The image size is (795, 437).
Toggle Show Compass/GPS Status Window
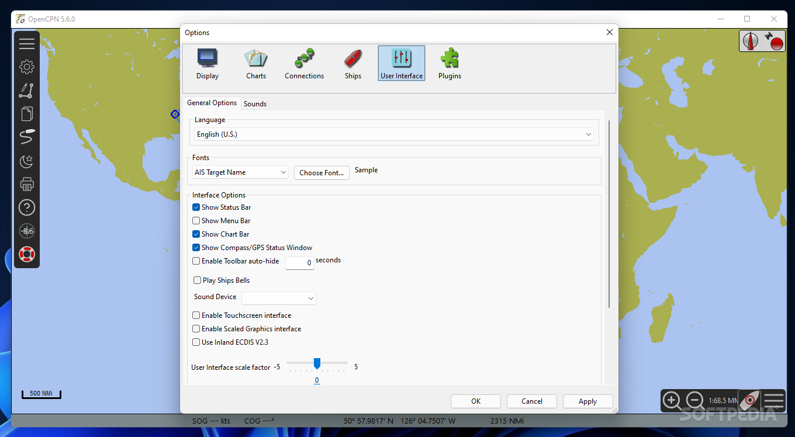(196, 248)
